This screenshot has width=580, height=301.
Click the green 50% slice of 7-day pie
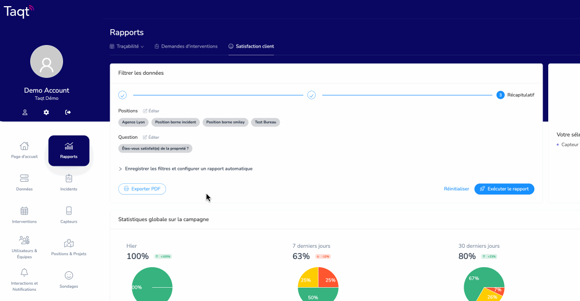coord(318,295)
